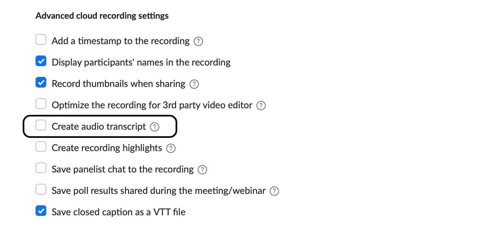Open help tooltip for 'Record thumbnails when sharing'
The width and height of the screenshot is (493, 242).
194,84
